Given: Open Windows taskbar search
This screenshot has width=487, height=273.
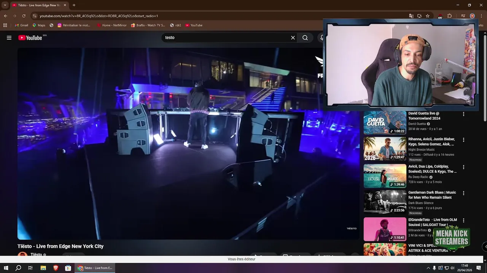Looking at the screenshot, I should click(x=18, y=268).
